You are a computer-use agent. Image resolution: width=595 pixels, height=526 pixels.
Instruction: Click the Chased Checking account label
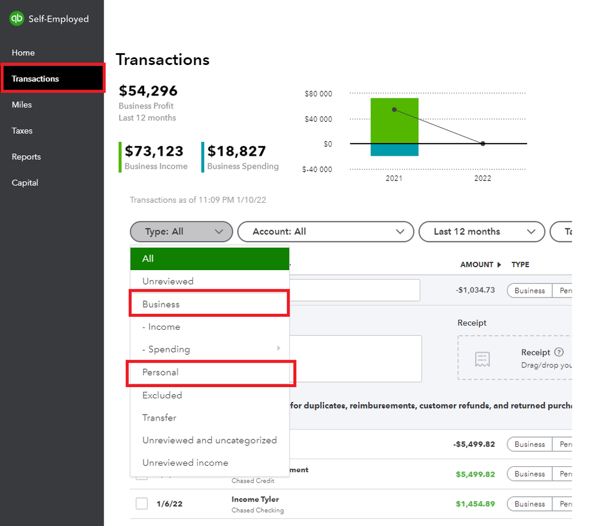(258, 510)
